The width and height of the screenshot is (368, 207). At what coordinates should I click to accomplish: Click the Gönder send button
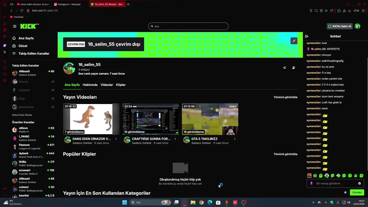[x=357, y=192]
